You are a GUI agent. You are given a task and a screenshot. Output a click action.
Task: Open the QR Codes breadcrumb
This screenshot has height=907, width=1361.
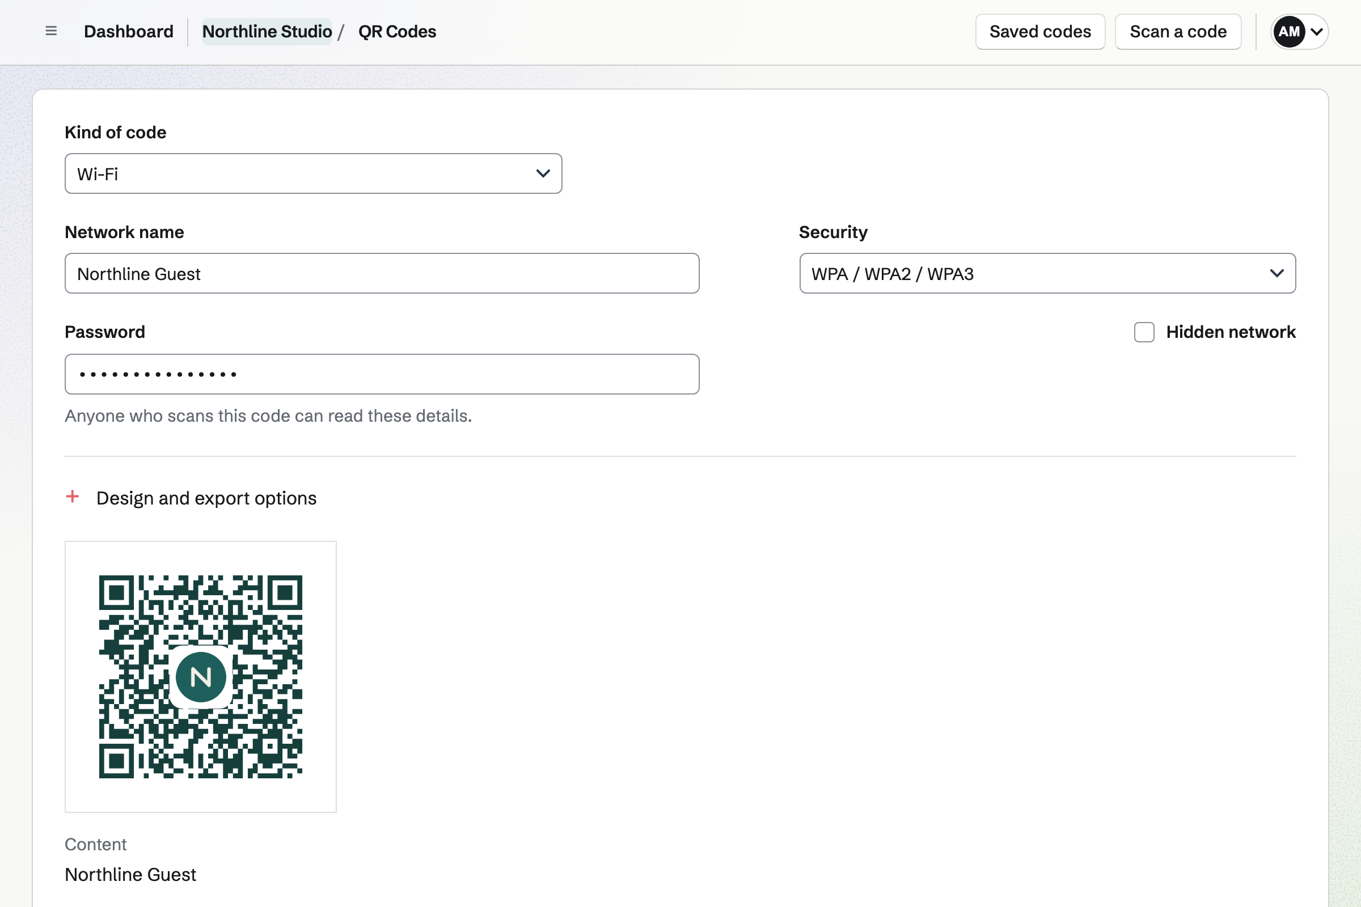pyautogui.click(x=397, y=31)
